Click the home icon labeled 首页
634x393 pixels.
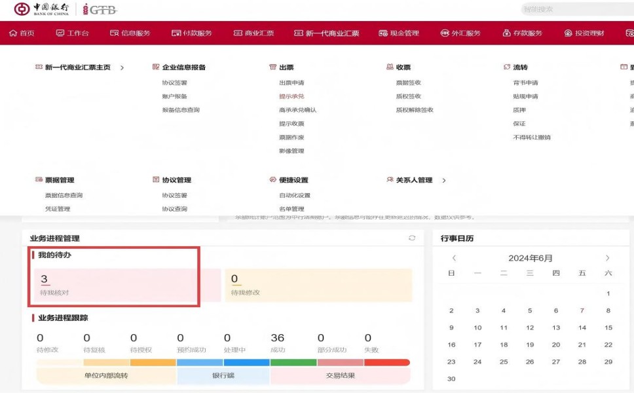pos(13,33)
